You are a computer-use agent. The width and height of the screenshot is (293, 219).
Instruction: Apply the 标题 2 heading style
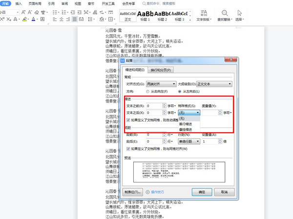pos(162,15)
